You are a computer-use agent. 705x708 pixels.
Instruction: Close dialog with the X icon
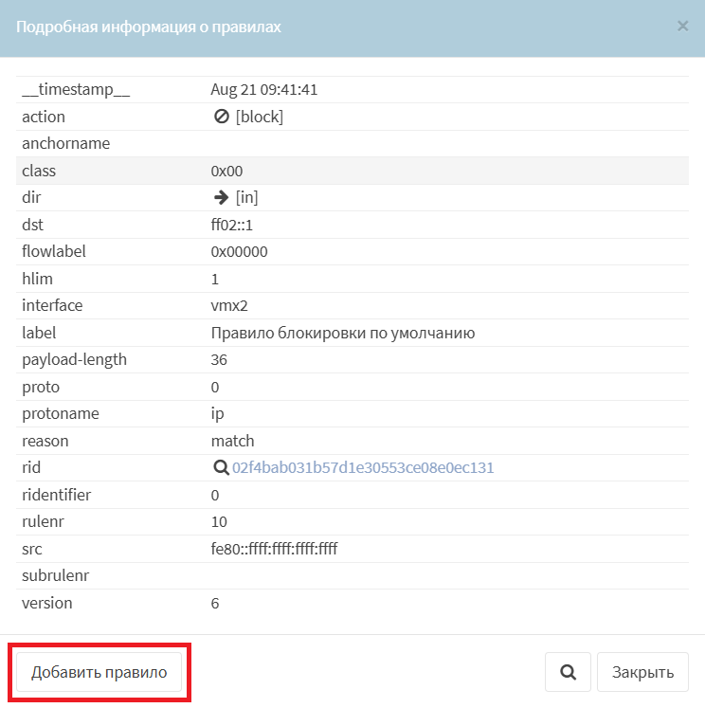(x=682, y=27)
